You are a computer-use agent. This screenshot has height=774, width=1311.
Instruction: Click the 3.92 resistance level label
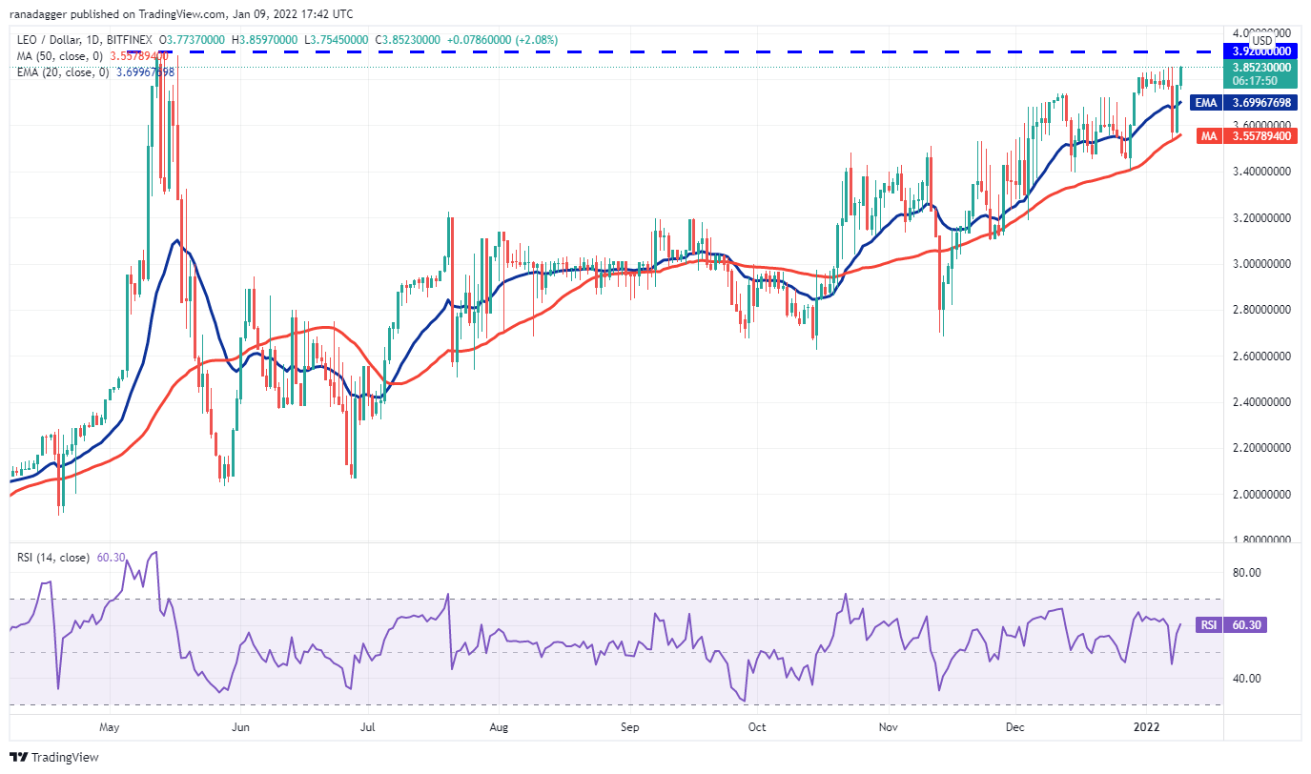[x=1260, y=51]
